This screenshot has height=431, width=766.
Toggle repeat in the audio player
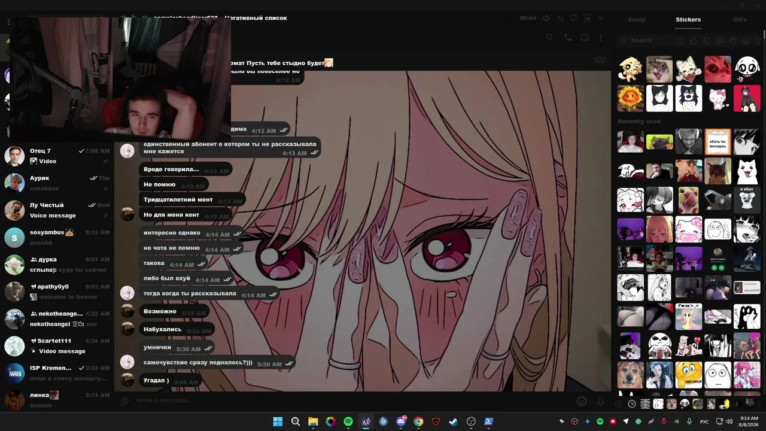click(x=574, y=19)
